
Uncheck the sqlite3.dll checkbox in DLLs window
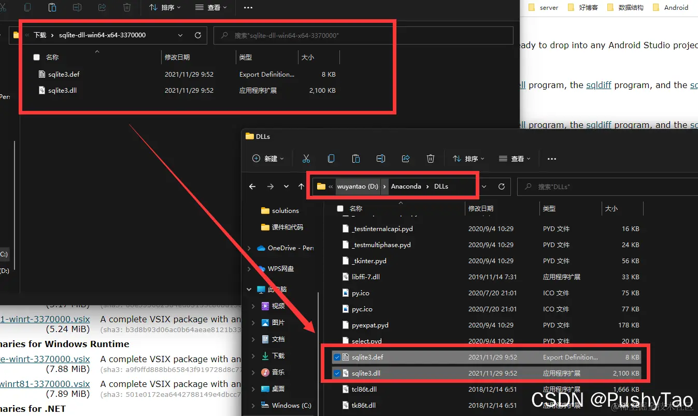point(337,373)
